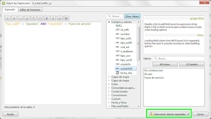The image size is (211, 119).
Task: Click the Show Values button
Action: [132, 16]
